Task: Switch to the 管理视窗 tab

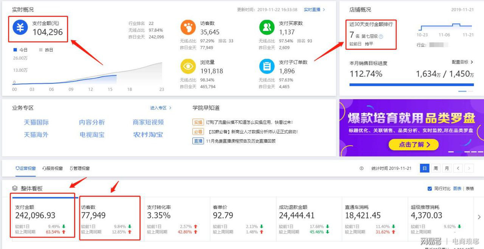Action: point(81,168)
